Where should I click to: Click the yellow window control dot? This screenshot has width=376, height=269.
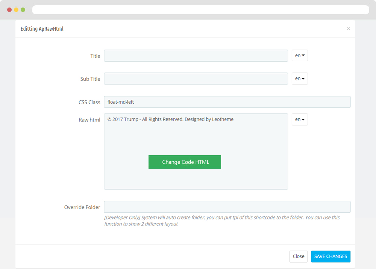tap(16, 10)
